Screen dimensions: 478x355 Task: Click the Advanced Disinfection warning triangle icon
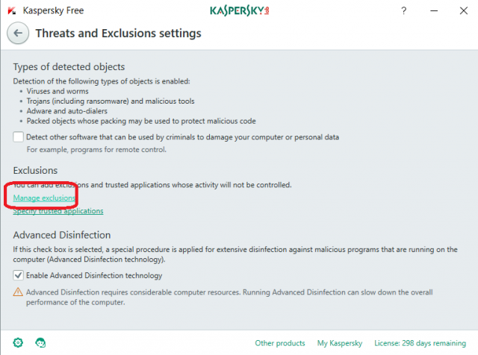click(19, 292)
